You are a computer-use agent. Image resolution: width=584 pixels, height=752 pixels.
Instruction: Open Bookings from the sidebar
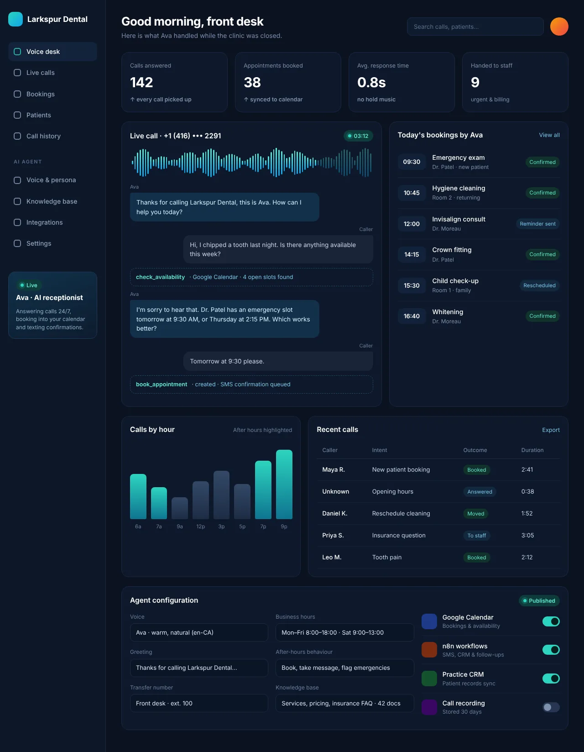52,94
